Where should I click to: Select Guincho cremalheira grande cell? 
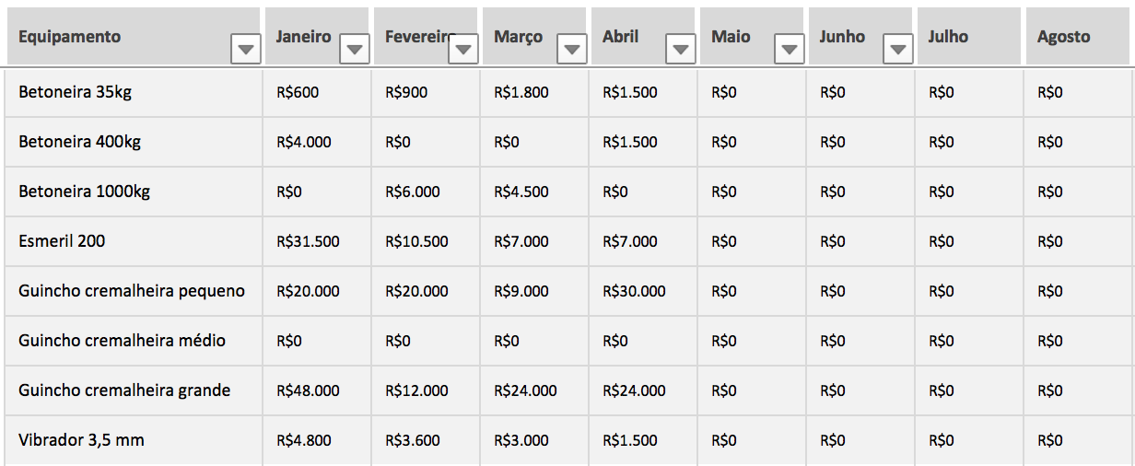coord(124,390)
